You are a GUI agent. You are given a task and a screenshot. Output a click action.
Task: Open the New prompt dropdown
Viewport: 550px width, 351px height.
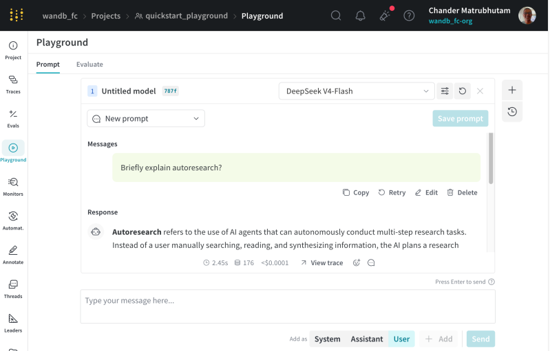(x=146, y=119)
